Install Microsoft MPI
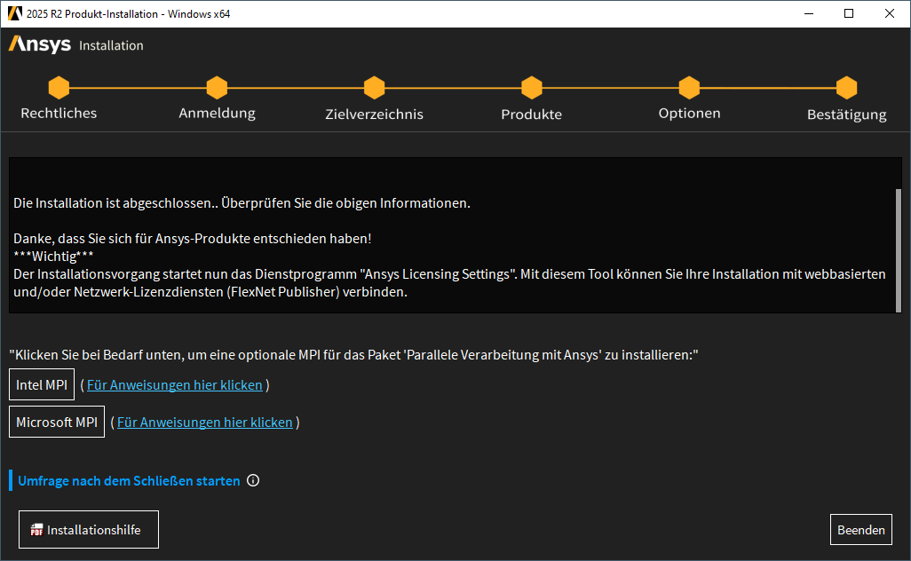The height and width of the screenshot is (561, 911). tap(57, 422)
